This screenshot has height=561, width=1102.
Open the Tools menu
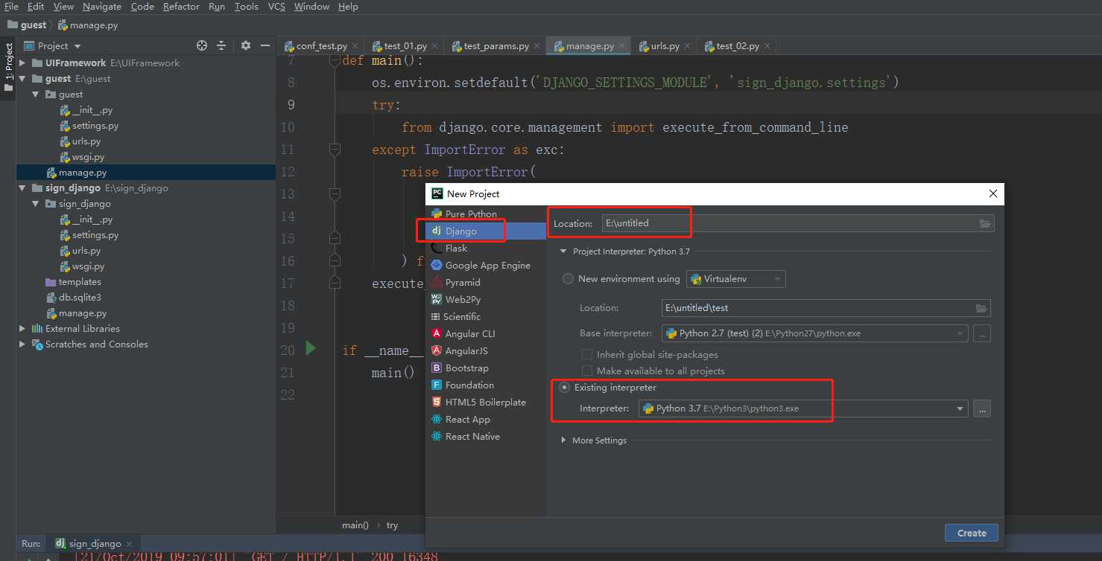point(246,7)
